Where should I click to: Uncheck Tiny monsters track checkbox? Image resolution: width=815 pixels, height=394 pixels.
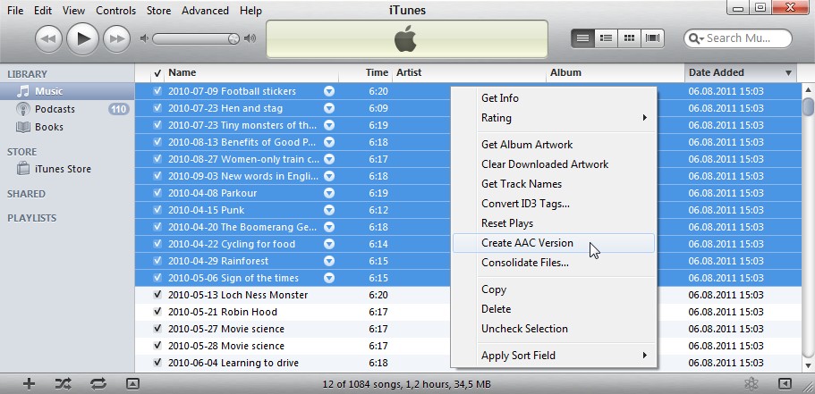(x=157, y=125)
